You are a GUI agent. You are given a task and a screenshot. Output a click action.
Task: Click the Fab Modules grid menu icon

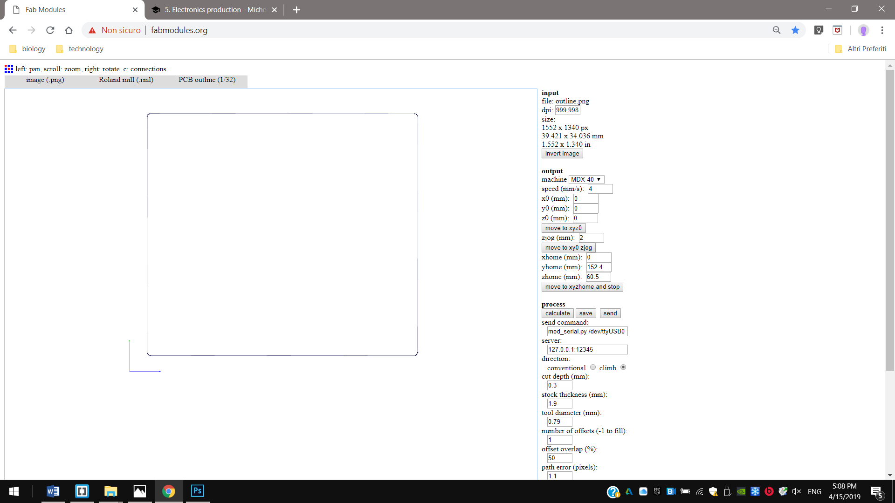(x=9, y=69)
